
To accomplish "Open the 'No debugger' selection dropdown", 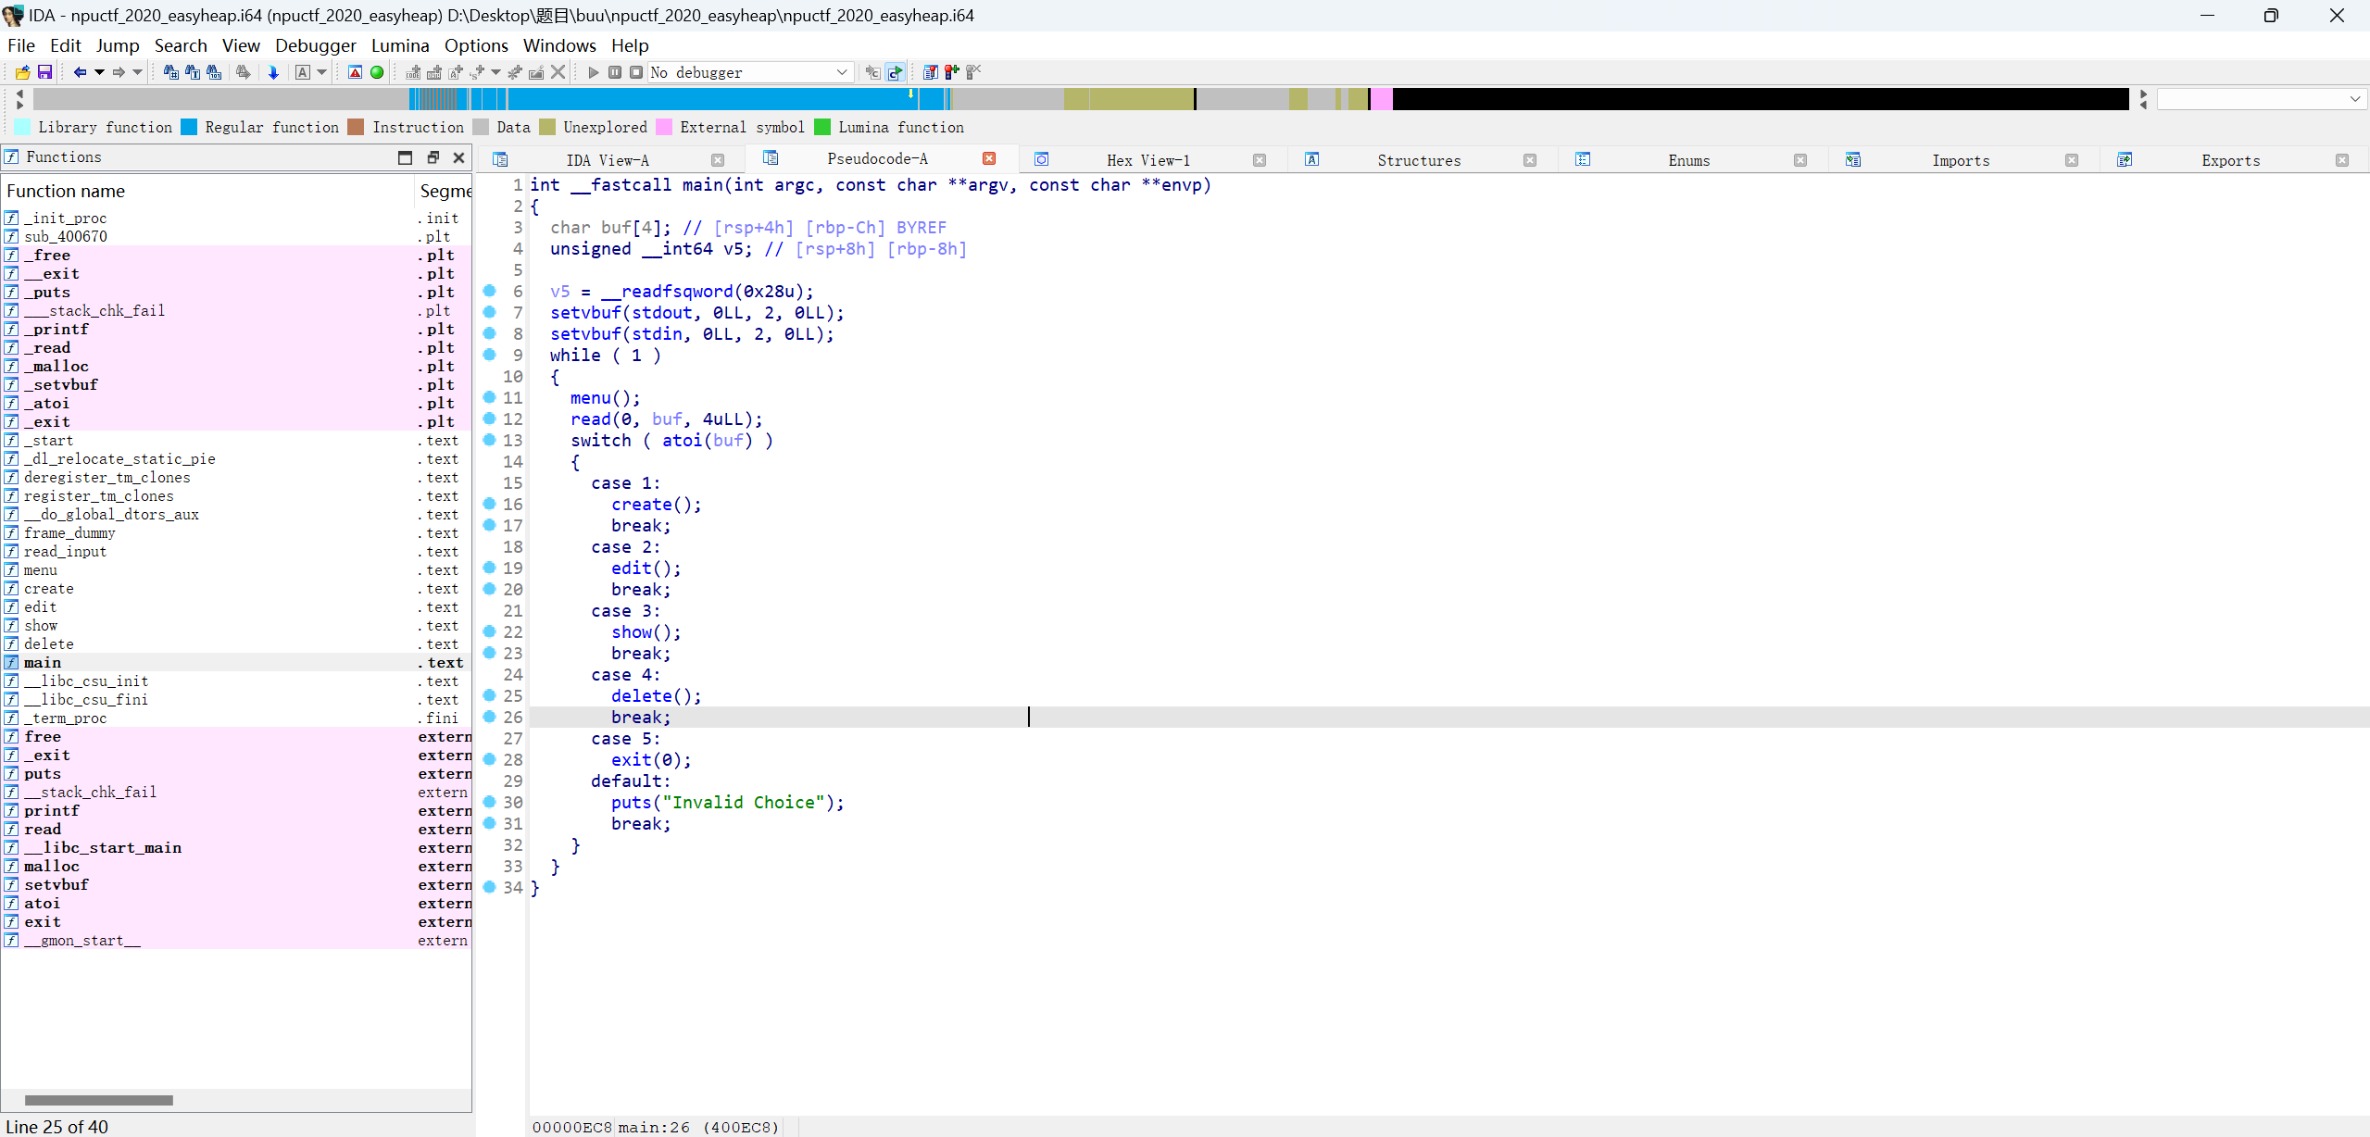I will coord(842,72).
